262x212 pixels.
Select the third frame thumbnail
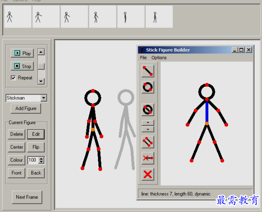[x=75, y=17]
